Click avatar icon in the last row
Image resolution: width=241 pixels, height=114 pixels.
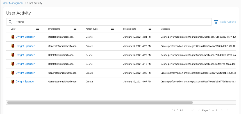[13, 82]
